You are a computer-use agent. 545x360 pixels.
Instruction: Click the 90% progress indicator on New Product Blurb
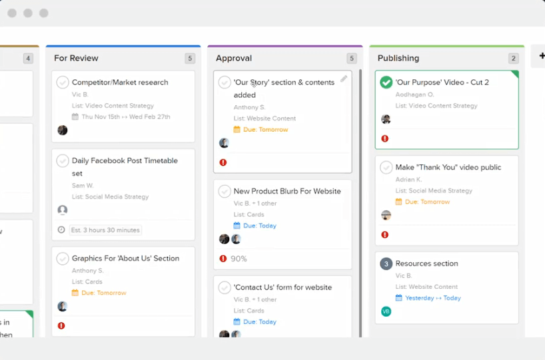[239, 259]
